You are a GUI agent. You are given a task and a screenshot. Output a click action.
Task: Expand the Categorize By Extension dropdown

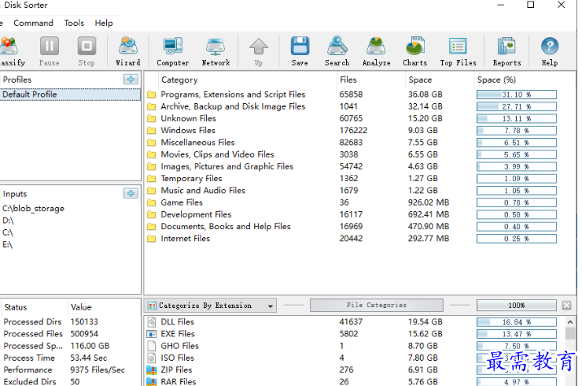click(x=210, y=306)
